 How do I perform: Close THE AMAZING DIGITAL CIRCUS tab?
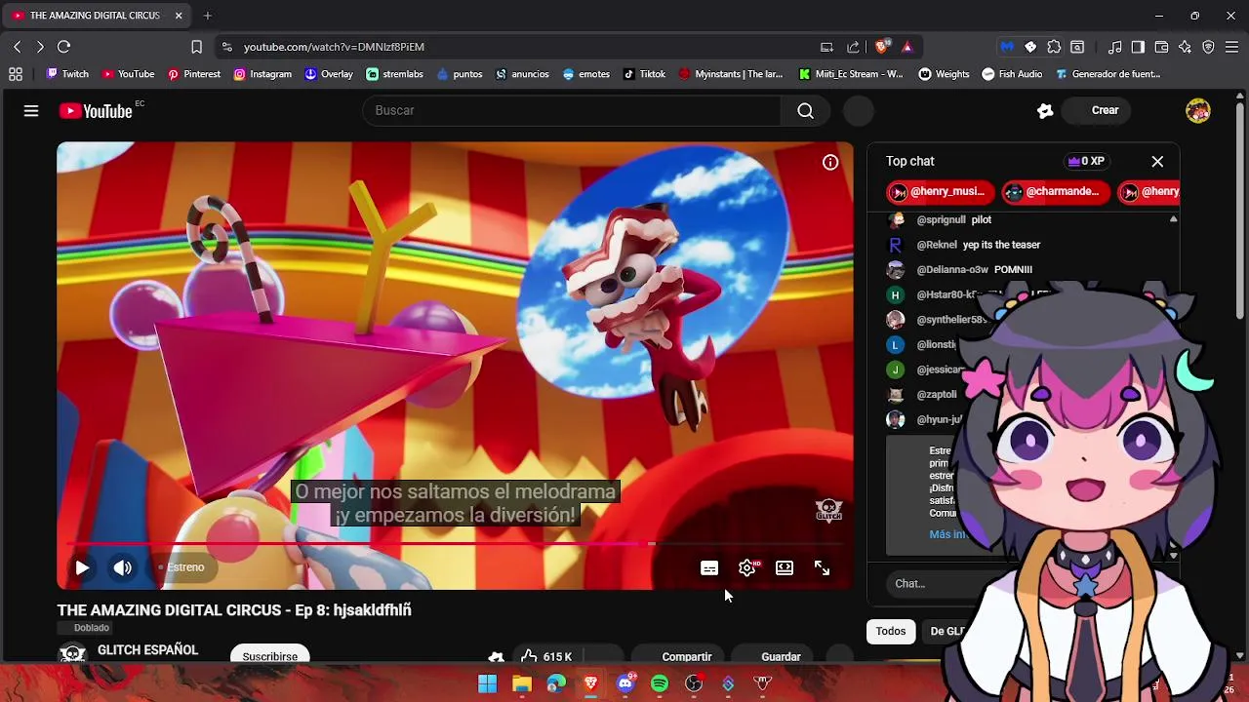[179, 16]
